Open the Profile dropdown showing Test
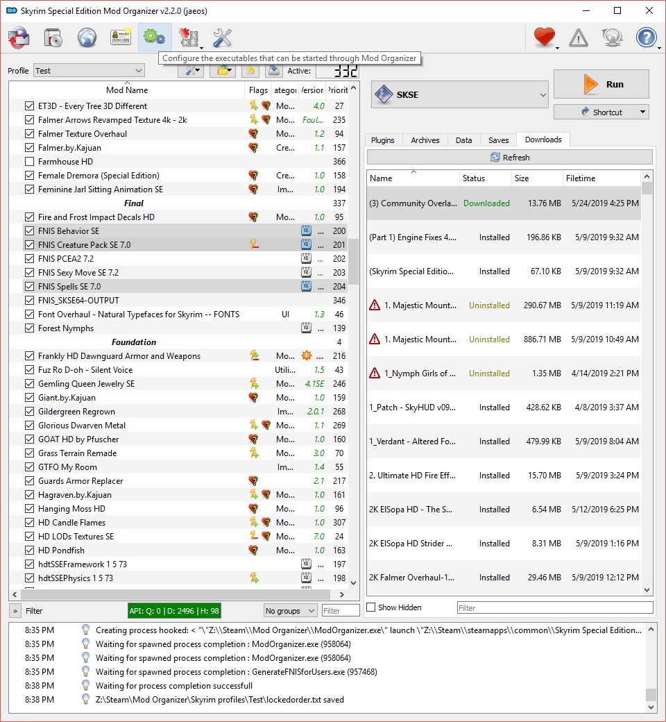The width and height of the screenshot is (666, 722). (89, 70)
